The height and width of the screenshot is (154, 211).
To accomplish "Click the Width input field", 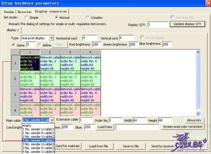I will 140,120.
